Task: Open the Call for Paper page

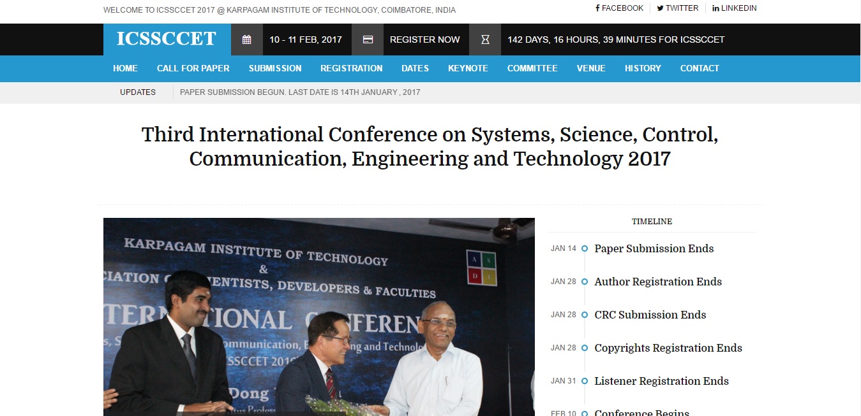Action: 193,68
